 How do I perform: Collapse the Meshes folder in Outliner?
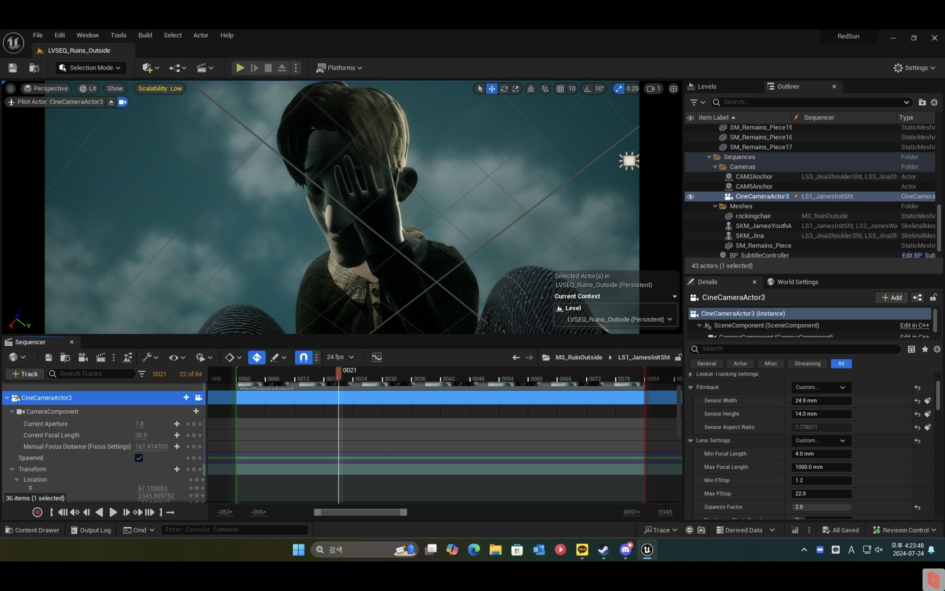715,206
